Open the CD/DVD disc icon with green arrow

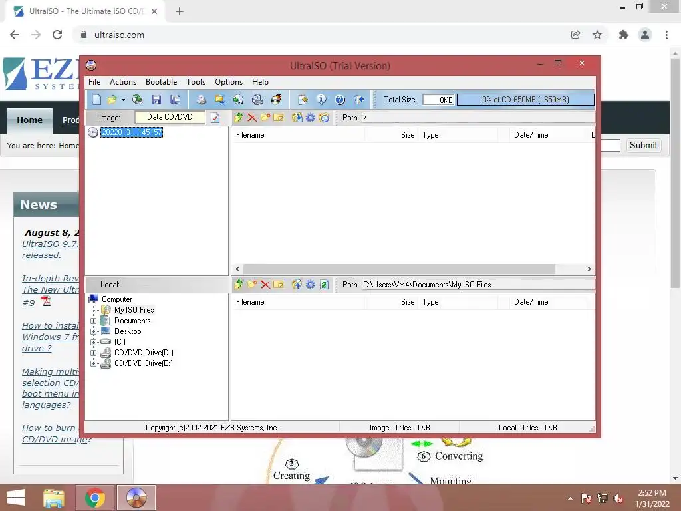tap(137, 100)
